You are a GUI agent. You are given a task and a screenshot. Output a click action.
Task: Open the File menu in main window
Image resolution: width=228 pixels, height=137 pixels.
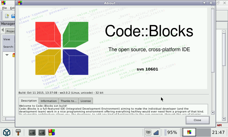click(x=4, y=8)
